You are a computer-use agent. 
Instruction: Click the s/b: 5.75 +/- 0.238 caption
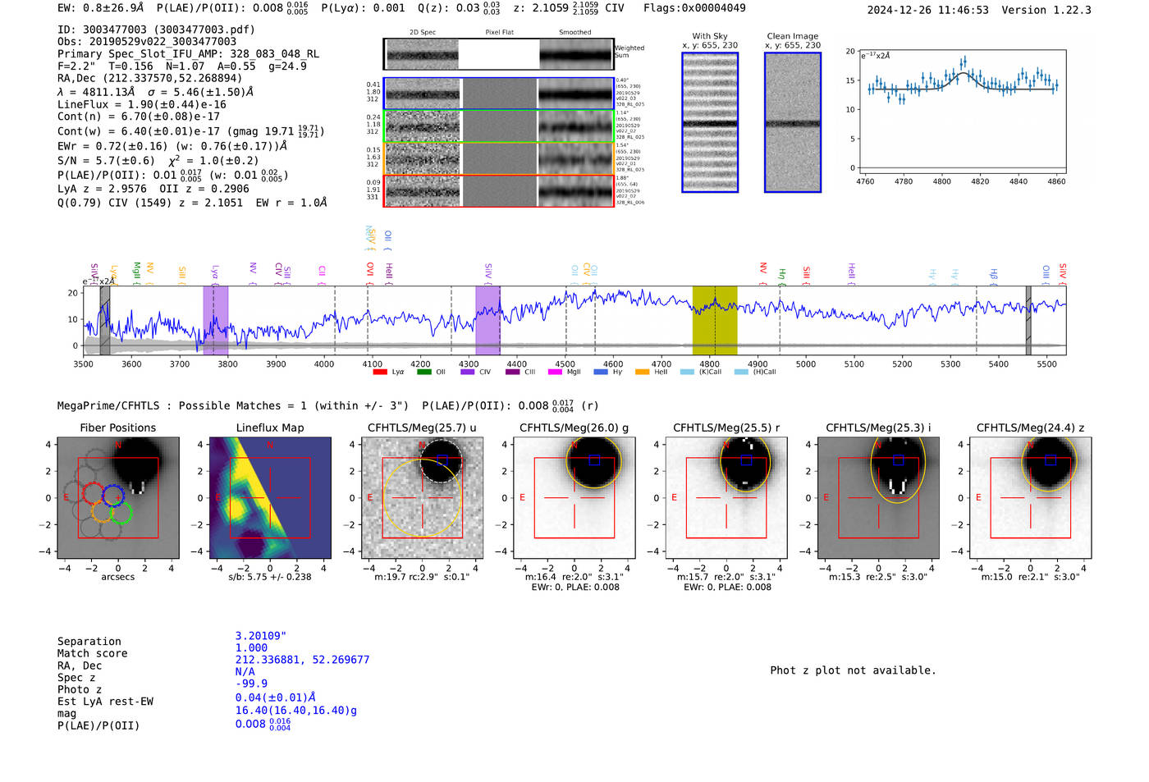point(270,577)
